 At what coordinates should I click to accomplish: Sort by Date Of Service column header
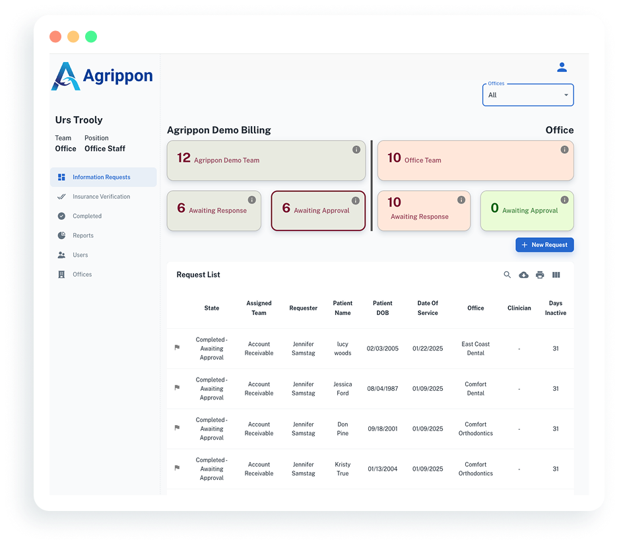[428, 308]
